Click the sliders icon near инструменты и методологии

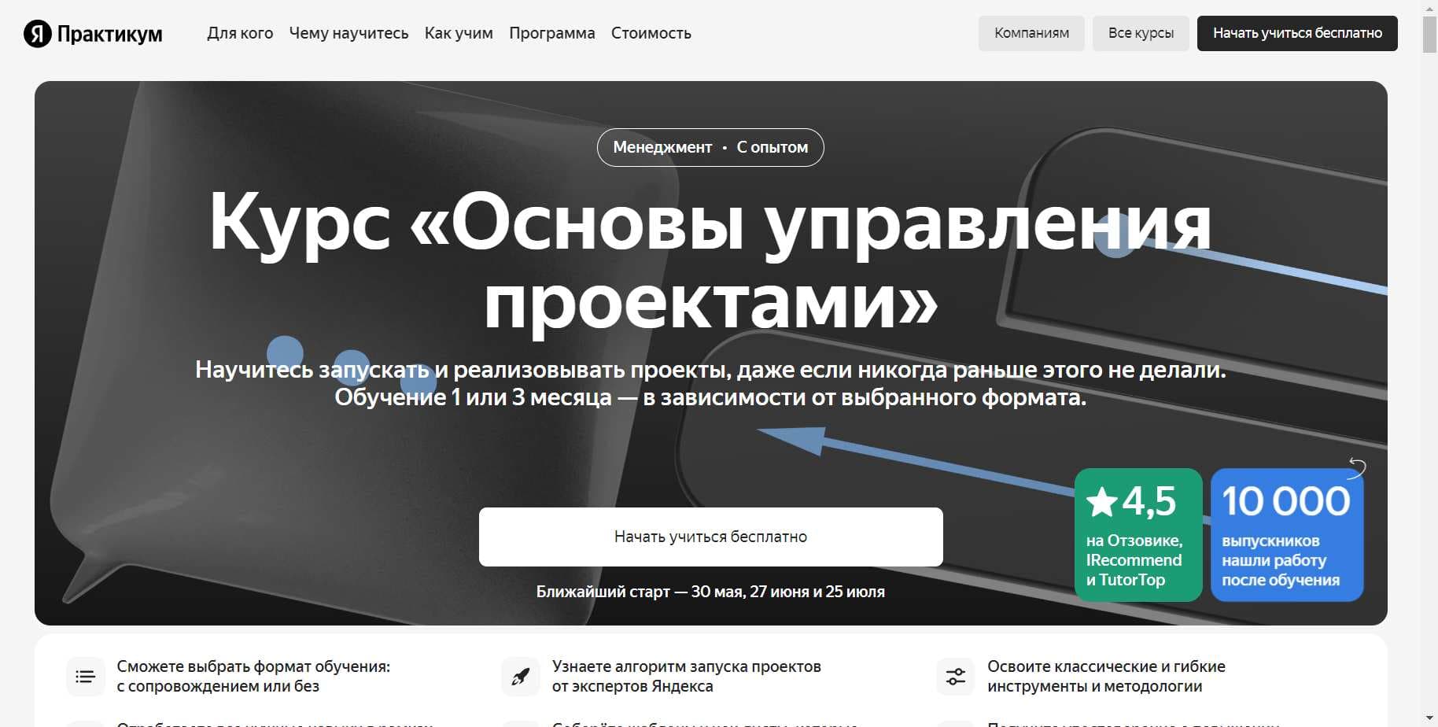[x=954, y=675]
